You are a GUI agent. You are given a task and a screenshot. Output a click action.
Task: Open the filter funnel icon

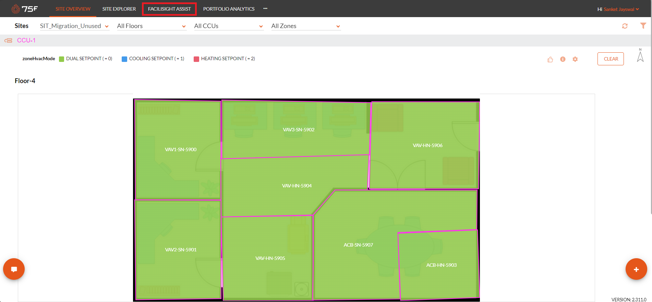tap(643, 26)
